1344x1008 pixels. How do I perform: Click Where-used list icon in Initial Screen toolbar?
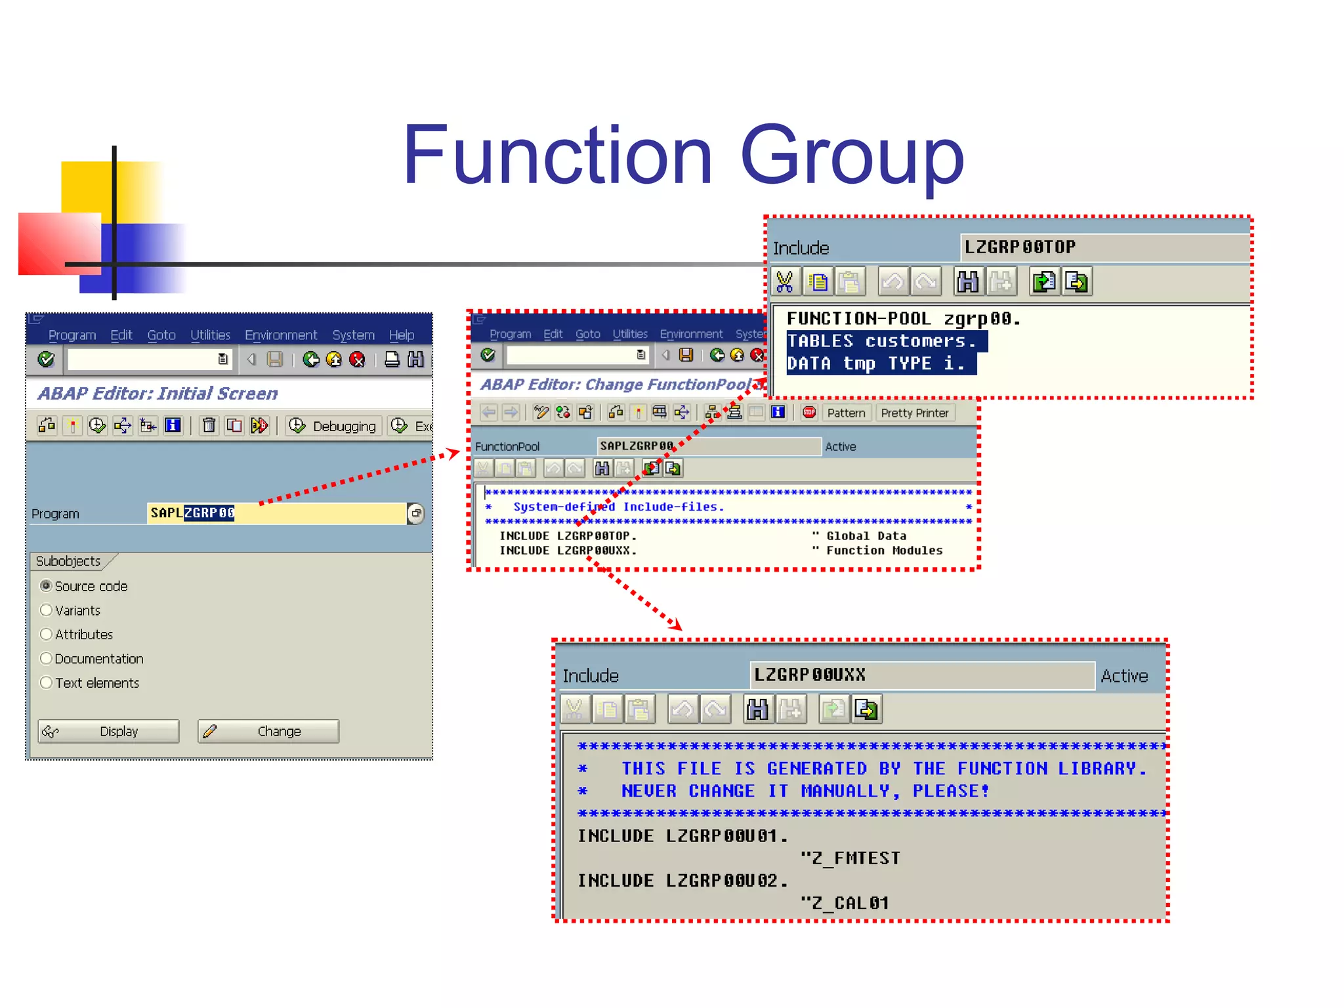coord(123,426)
